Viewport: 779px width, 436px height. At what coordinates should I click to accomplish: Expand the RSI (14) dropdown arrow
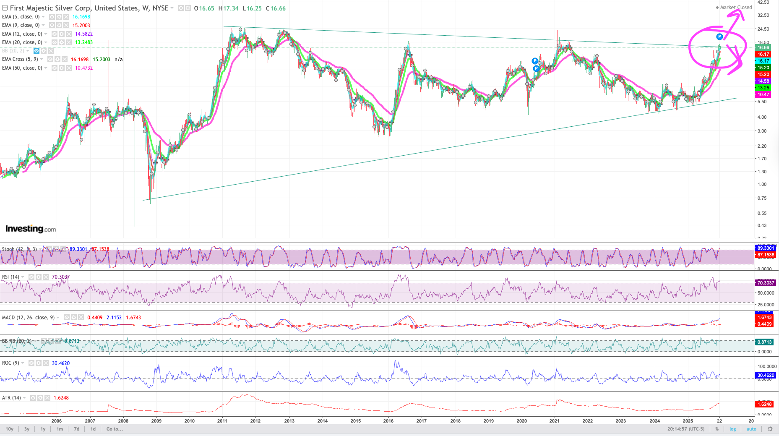[x=23, y=277]
